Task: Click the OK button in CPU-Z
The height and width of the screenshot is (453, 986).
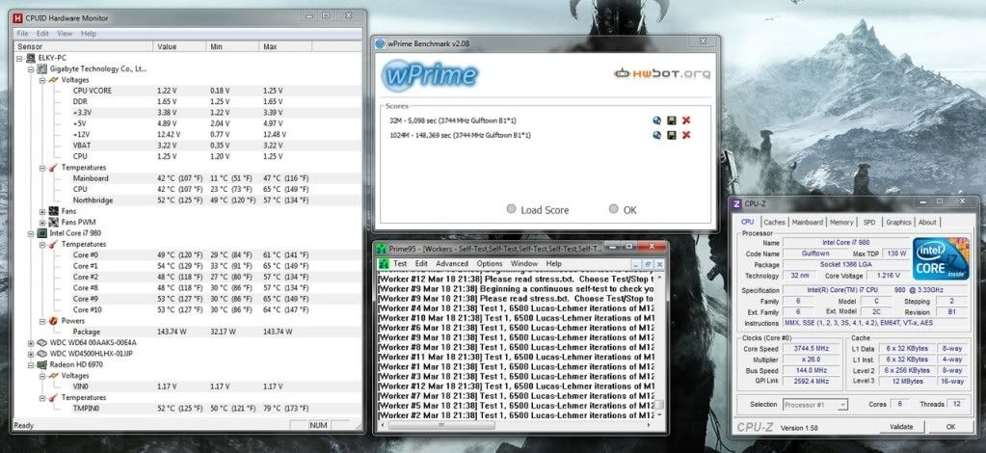Action: click(x=950, y=427)
